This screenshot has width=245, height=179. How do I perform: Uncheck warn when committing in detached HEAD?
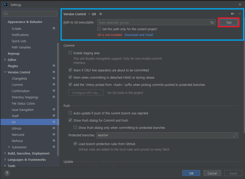70,77
